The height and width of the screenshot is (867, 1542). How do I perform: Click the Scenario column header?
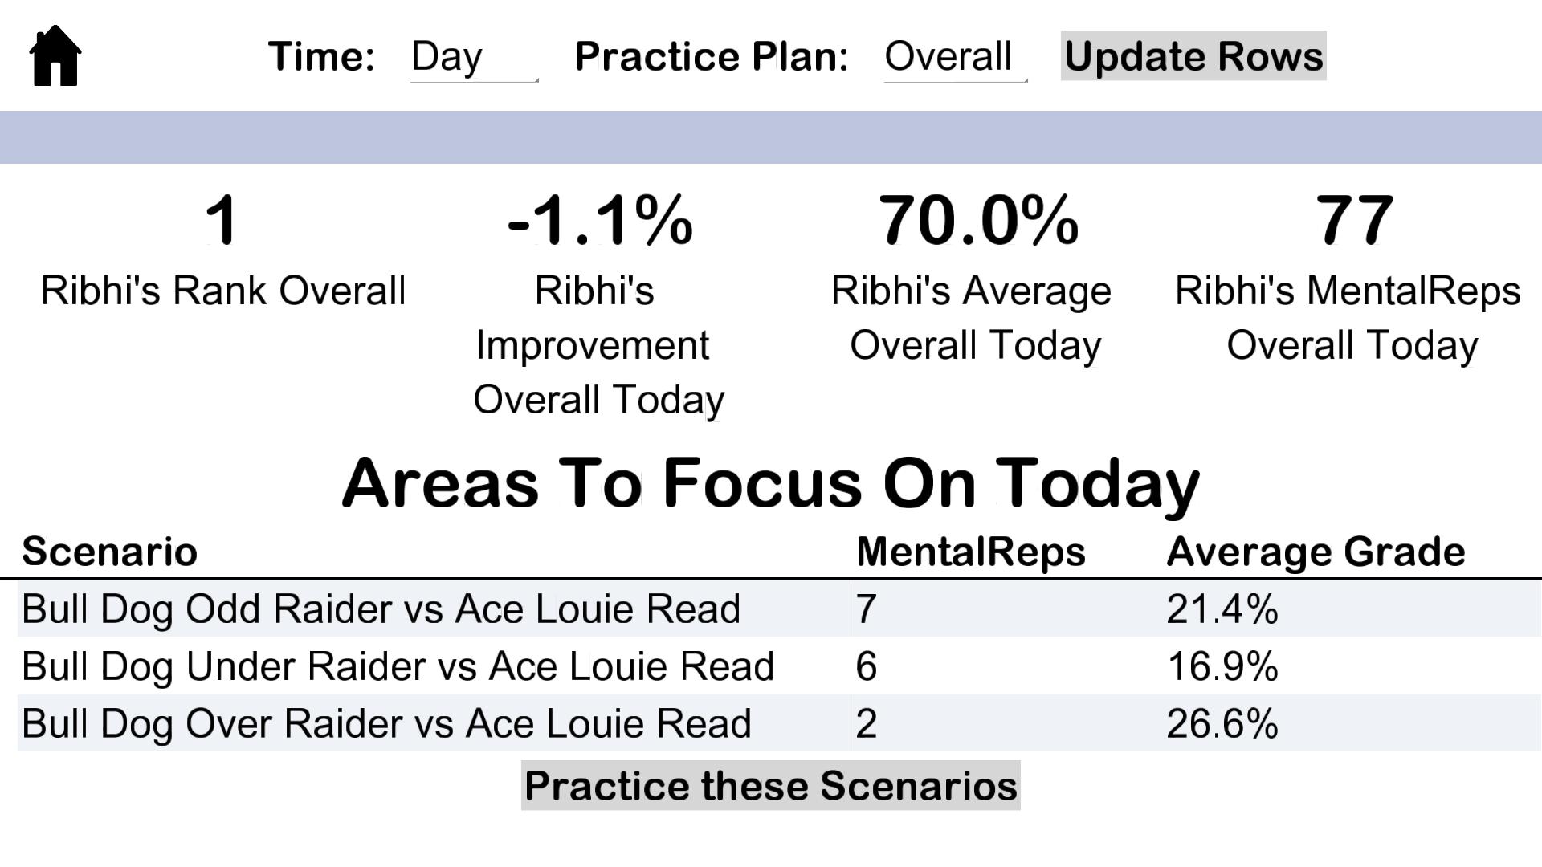pyautogui.click(x=109, y=552)
